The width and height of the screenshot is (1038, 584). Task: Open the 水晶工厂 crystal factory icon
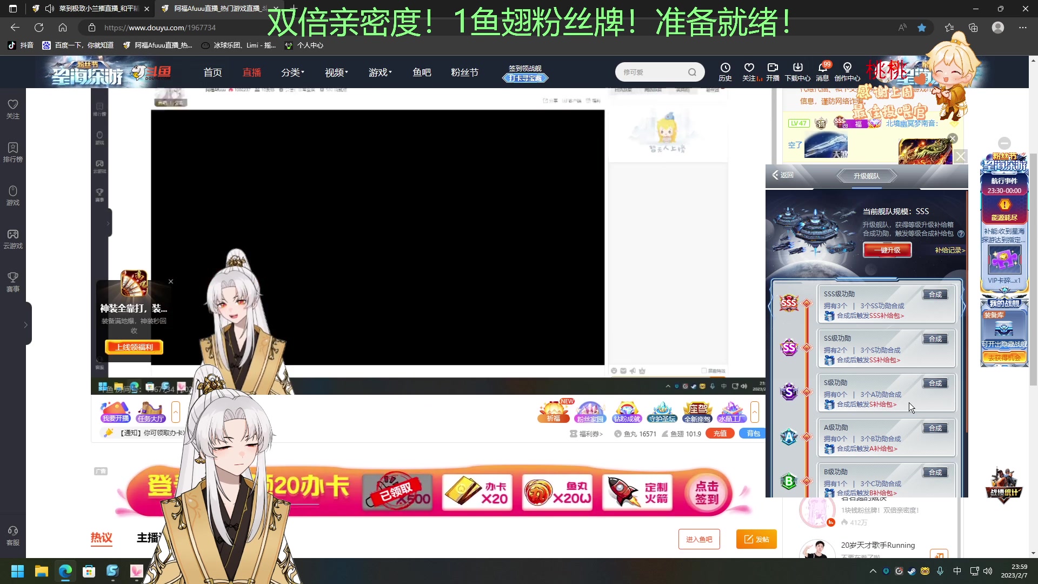coord(731,412)
